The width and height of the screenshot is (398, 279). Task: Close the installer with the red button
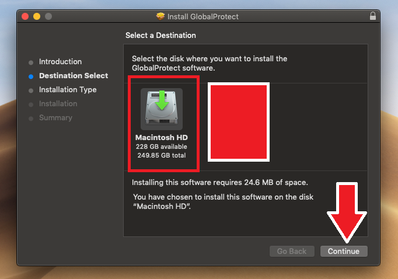[25, 16]
